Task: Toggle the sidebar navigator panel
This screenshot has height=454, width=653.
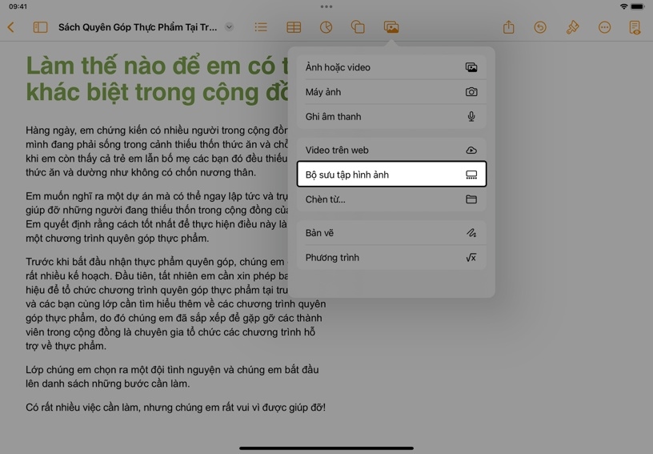Action: [40, 27]
